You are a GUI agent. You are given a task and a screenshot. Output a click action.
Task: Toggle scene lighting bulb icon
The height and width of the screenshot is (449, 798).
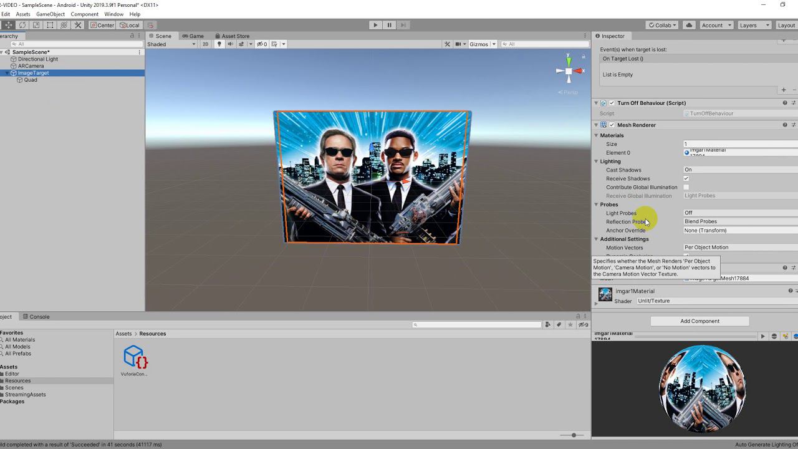pyautogui.click(x=219, y=44)
